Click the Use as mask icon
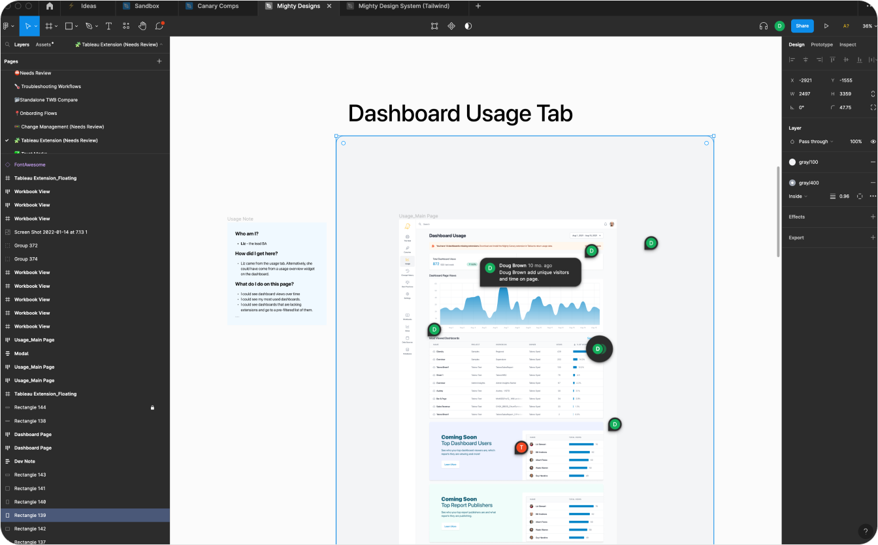Image resolution: width=878 pixels, height=545 pixels. coord(468,26)
